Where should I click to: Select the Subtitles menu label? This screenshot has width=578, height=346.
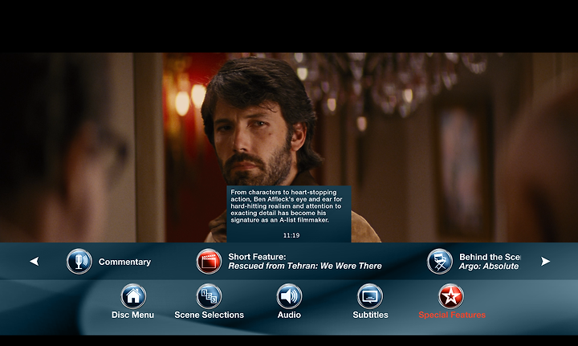point(370,315)
